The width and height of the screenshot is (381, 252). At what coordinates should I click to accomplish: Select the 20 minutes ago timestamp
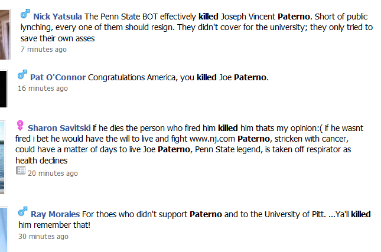pos(53,174)
